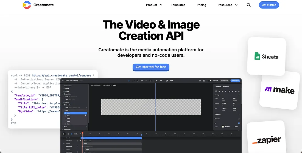Open the Product dropdown menu
The image size is (302, 153).
click(154, 5)
